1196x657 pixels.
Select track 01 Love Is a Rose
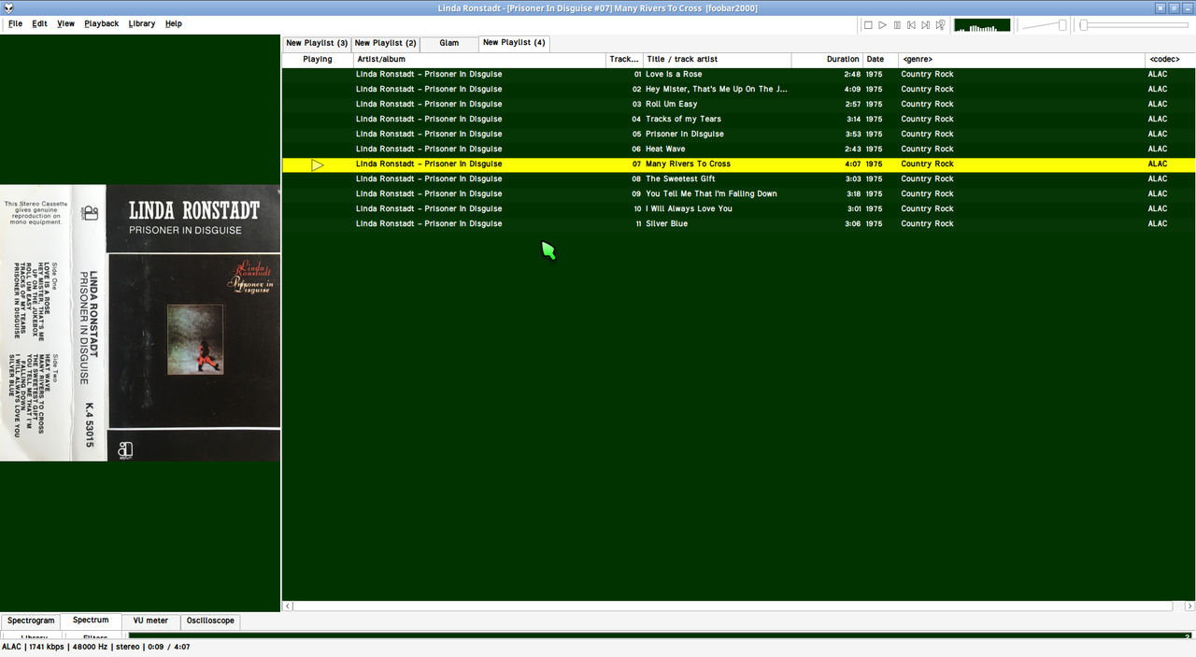tap(738, 75)
